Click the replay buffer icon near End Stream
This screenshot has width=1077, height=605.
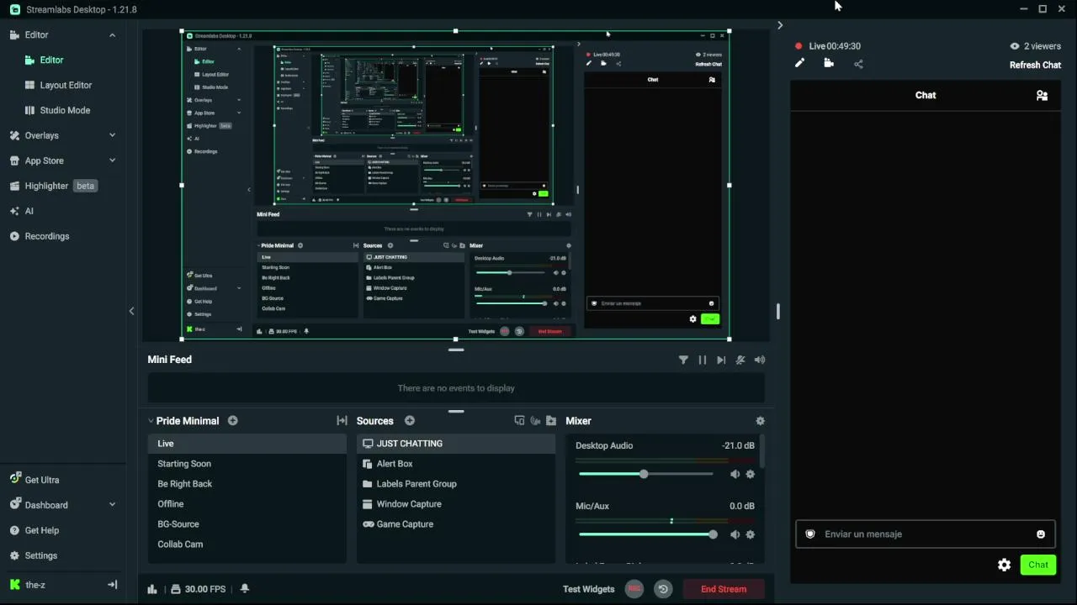tap(663, 589)
